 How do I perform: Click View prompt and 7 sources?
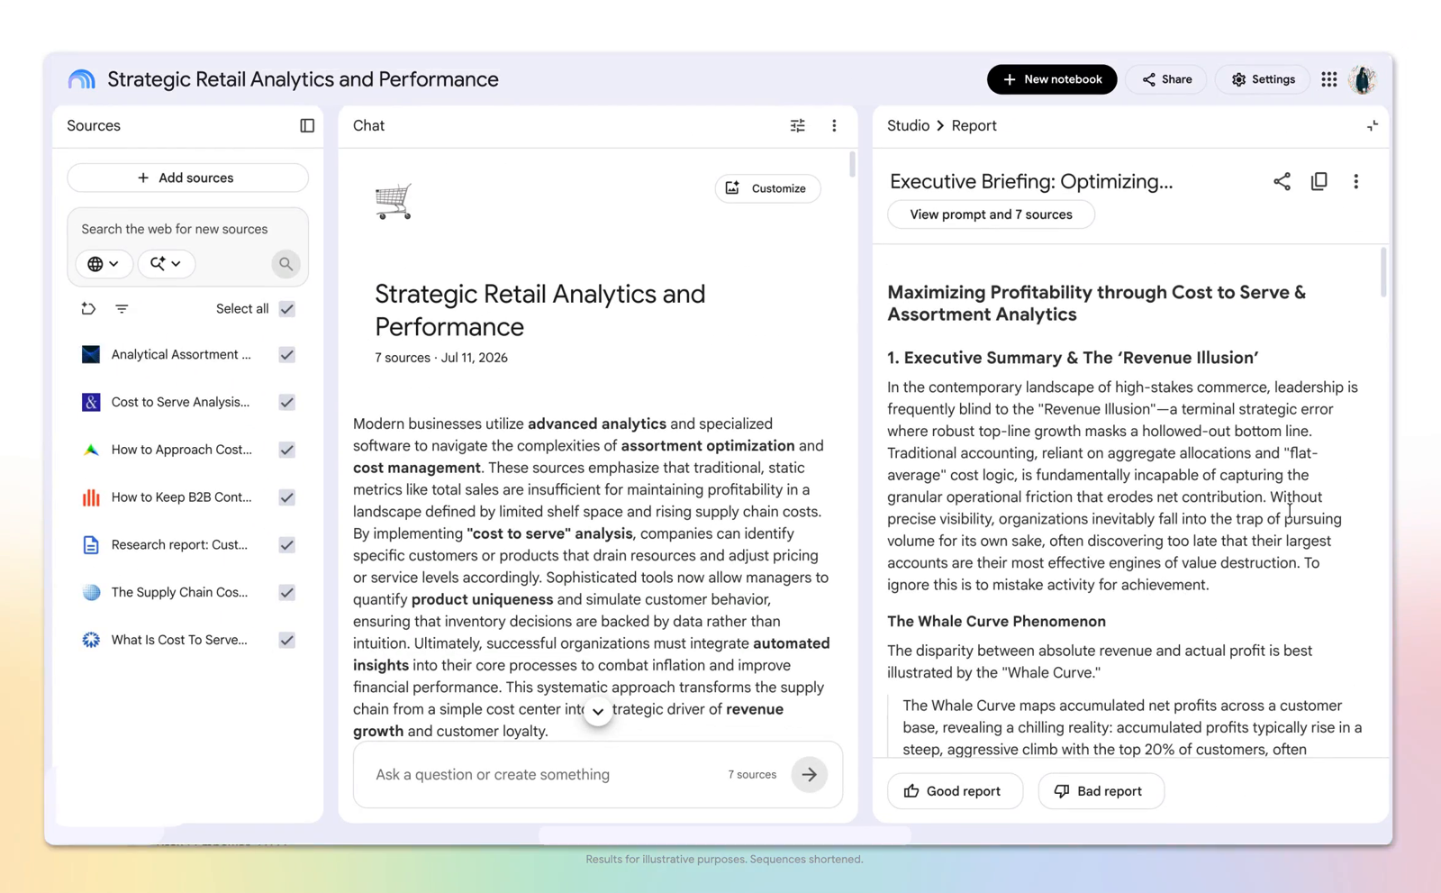[991, 214]
